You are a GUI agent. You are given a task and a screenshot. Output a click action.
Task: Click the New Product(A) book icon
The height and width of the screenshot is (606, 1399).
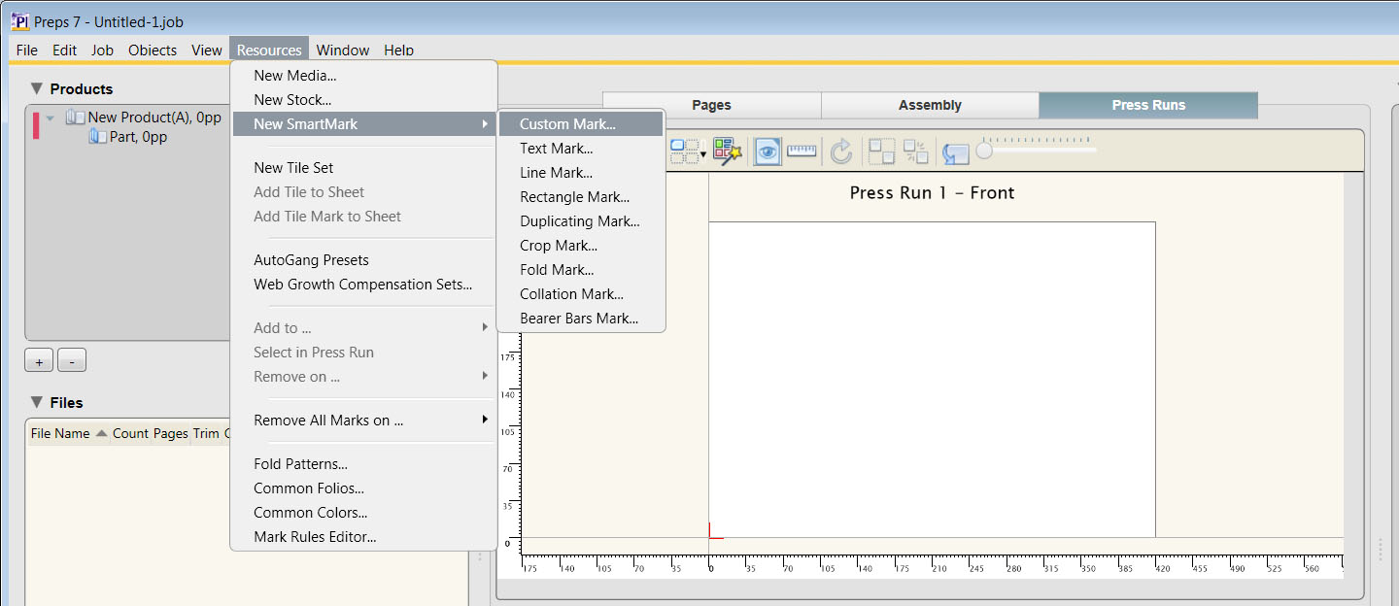click(76, 118)
